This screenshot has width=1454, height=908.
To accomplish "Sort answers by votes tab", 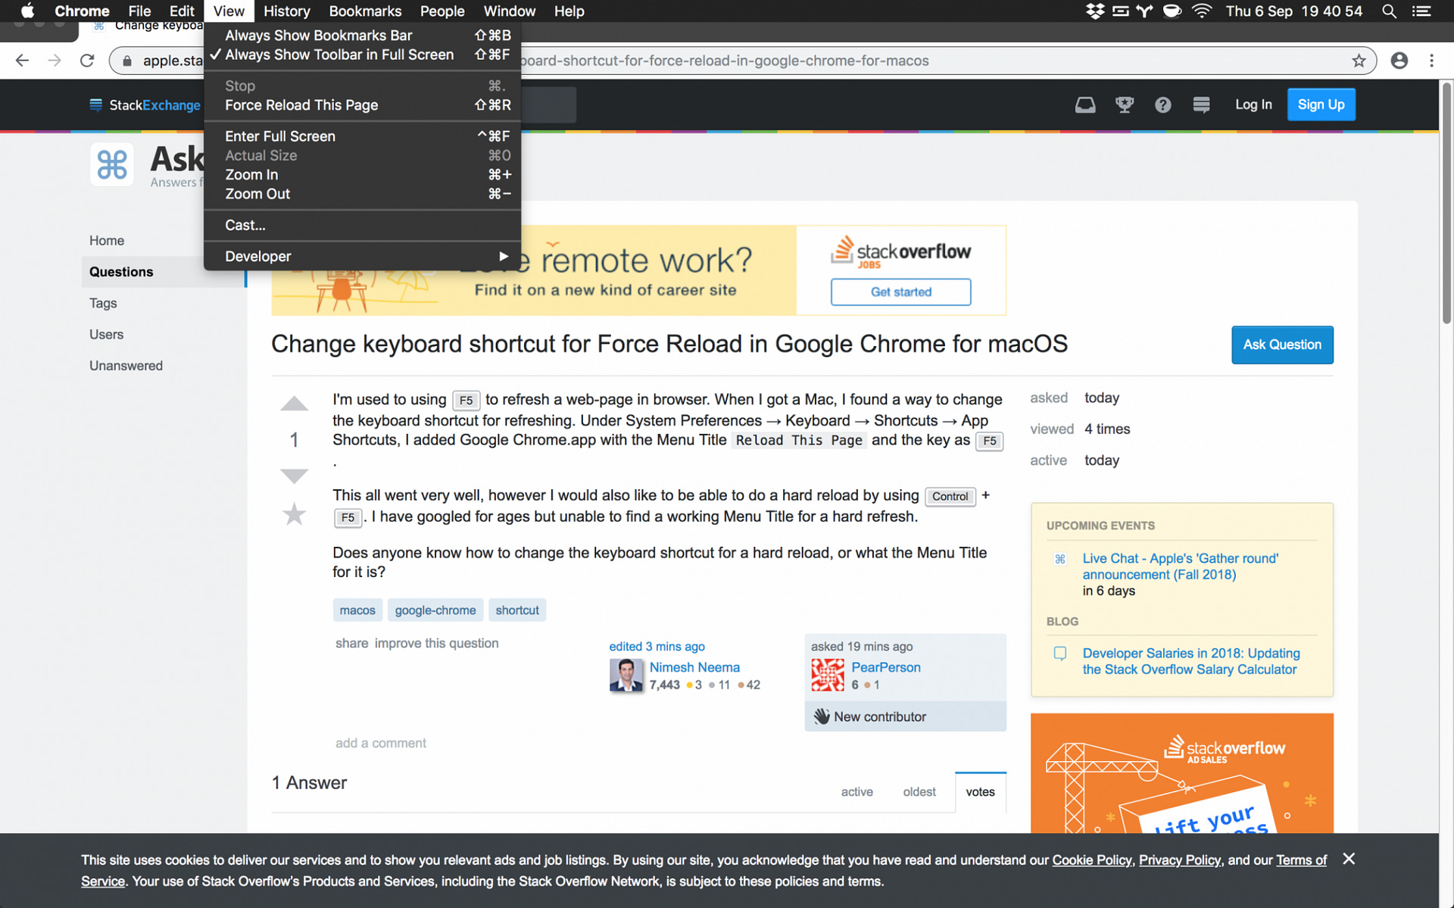I will pyautogui.click(x=980, y=791).
